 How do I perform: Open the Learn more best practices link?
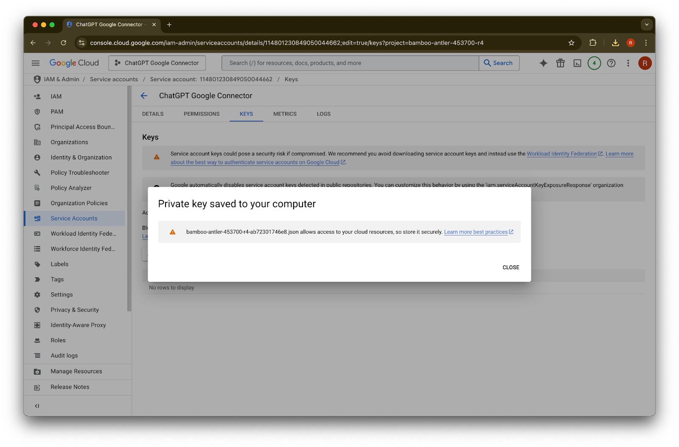[478, 232]
